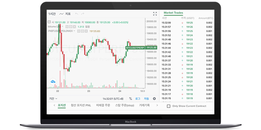The width and height of the screenshot is (261, 130).
Task: Click price 19124 in the 15:31:52 row
Action: 189,35
